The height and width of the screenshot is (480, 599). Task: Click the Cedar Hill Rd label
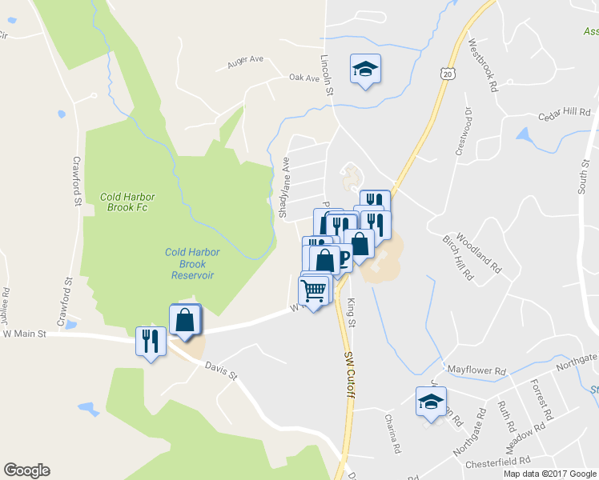[565, 114]
